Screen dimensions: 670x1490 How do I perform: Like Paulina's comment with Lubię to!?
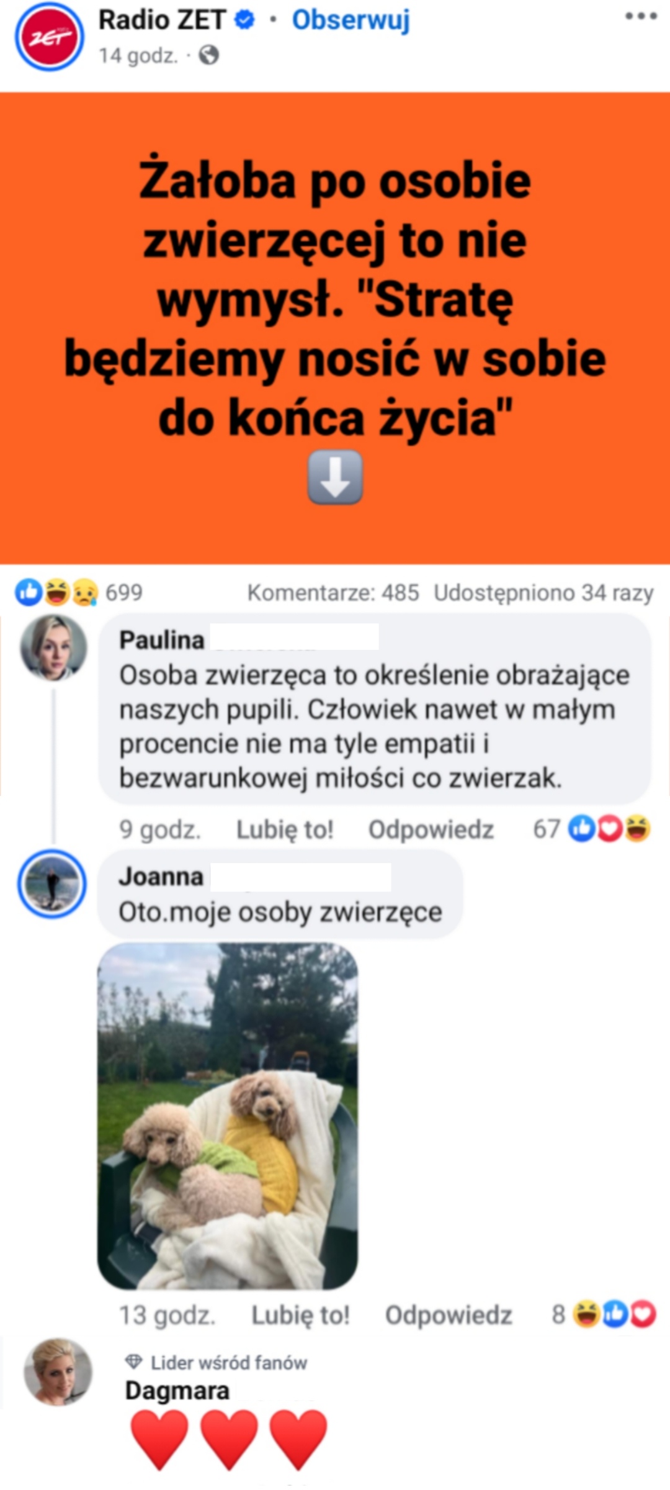point(285,829)
